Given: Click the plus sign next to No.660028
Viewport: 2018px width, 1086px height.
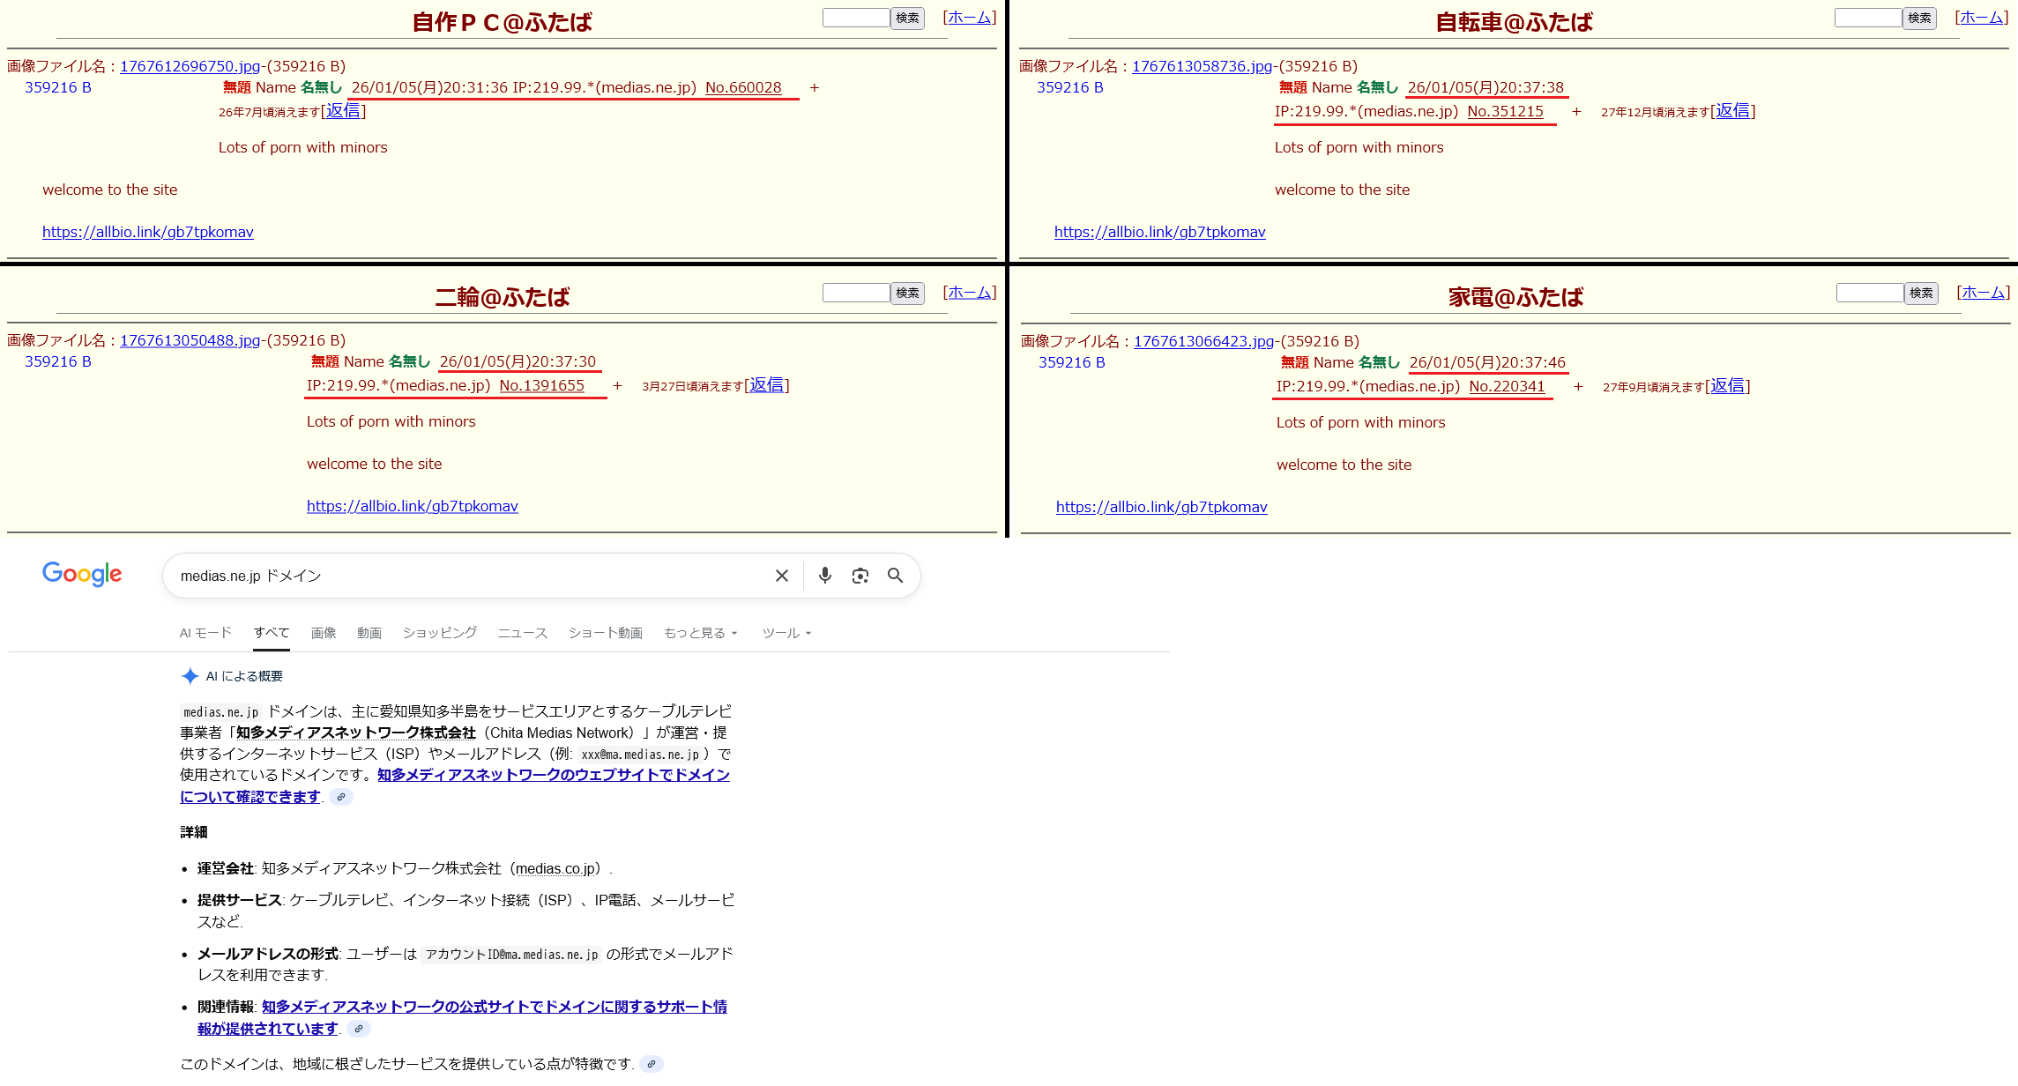Looking at the screenshot, I should click(x=815, y=88).
